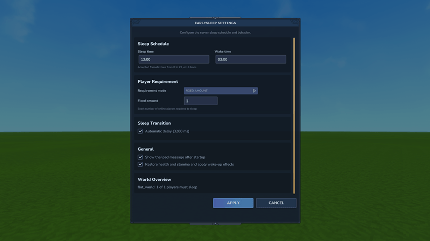Click the 'Automatic delay (3200 ms)' label text
This screenshot has width=430, height=241.
167,131
